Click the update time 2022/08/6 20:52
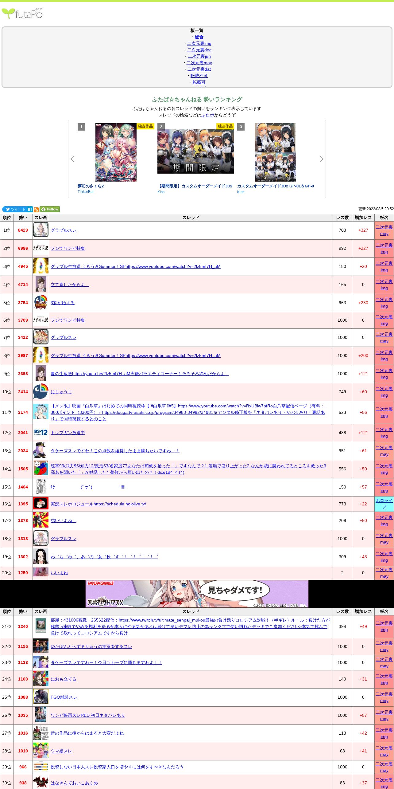Screen dimensions: 394x789 376,209
